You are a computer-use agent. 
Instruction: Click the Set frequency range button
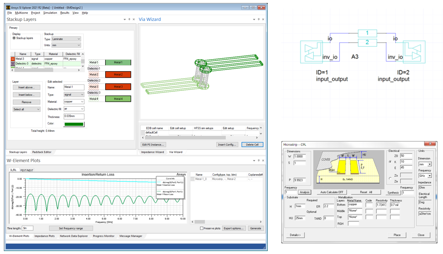click(x=71, y=228)
